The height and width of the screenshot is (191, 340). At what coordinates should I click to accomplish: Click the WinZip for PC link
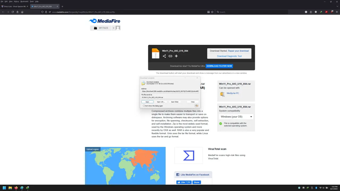coord(233,93)
